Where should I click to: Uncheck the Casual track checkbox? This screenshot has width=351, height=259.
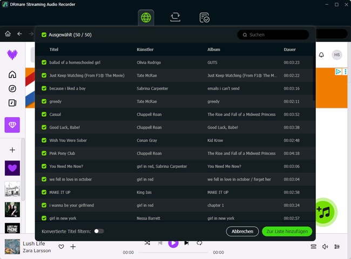click(x=44, y=114)
